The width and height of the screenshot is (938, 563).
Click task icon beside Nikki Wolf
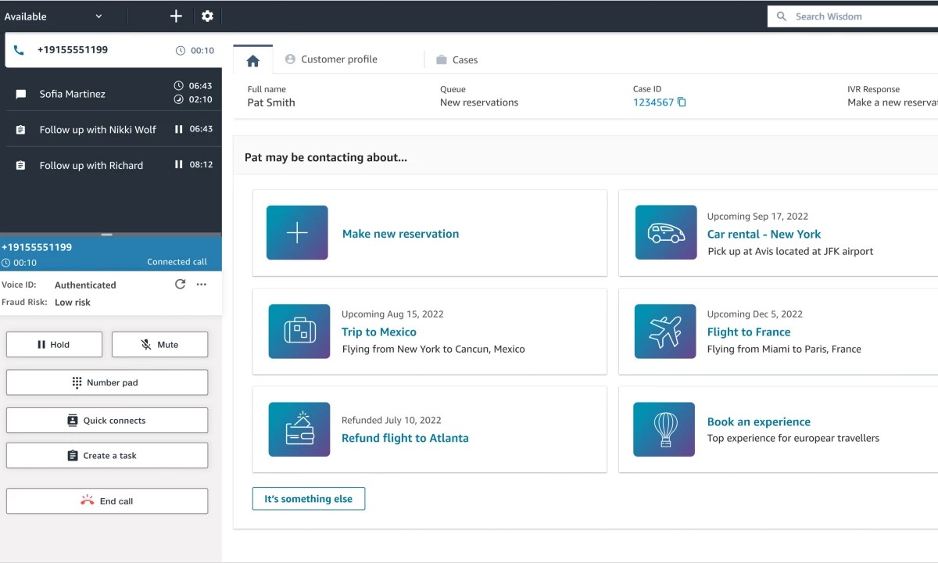21,130
